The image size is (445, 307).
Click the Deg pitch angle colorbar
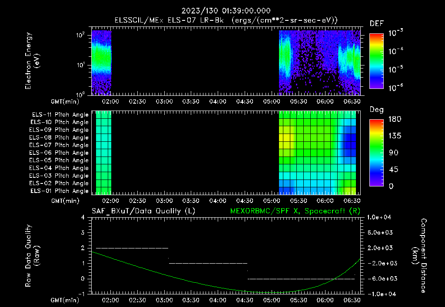click(x=376, y=153)
